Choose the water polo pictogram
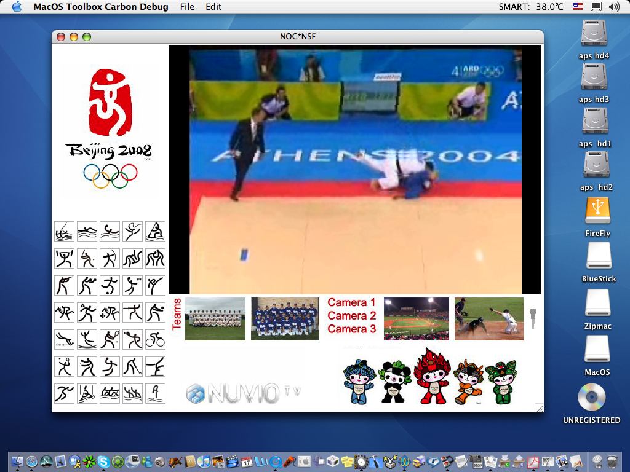 point(110,232)
